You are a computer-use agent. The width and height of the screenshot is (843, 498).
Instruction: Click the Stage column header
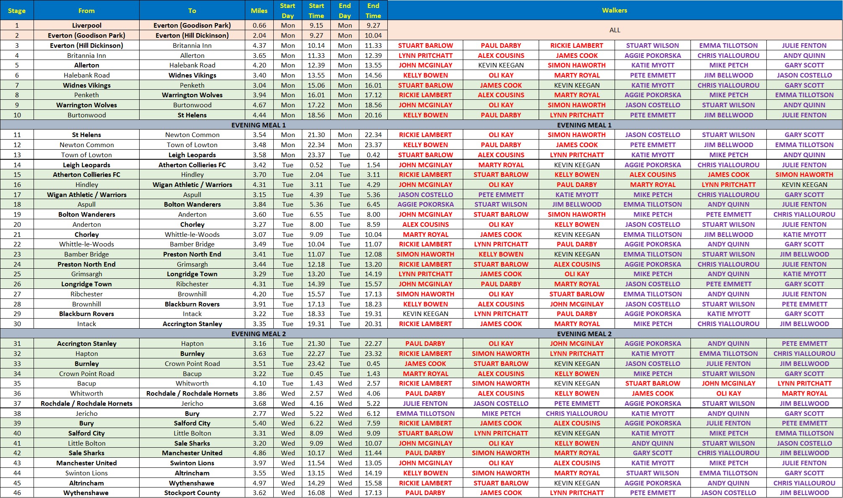17,10
